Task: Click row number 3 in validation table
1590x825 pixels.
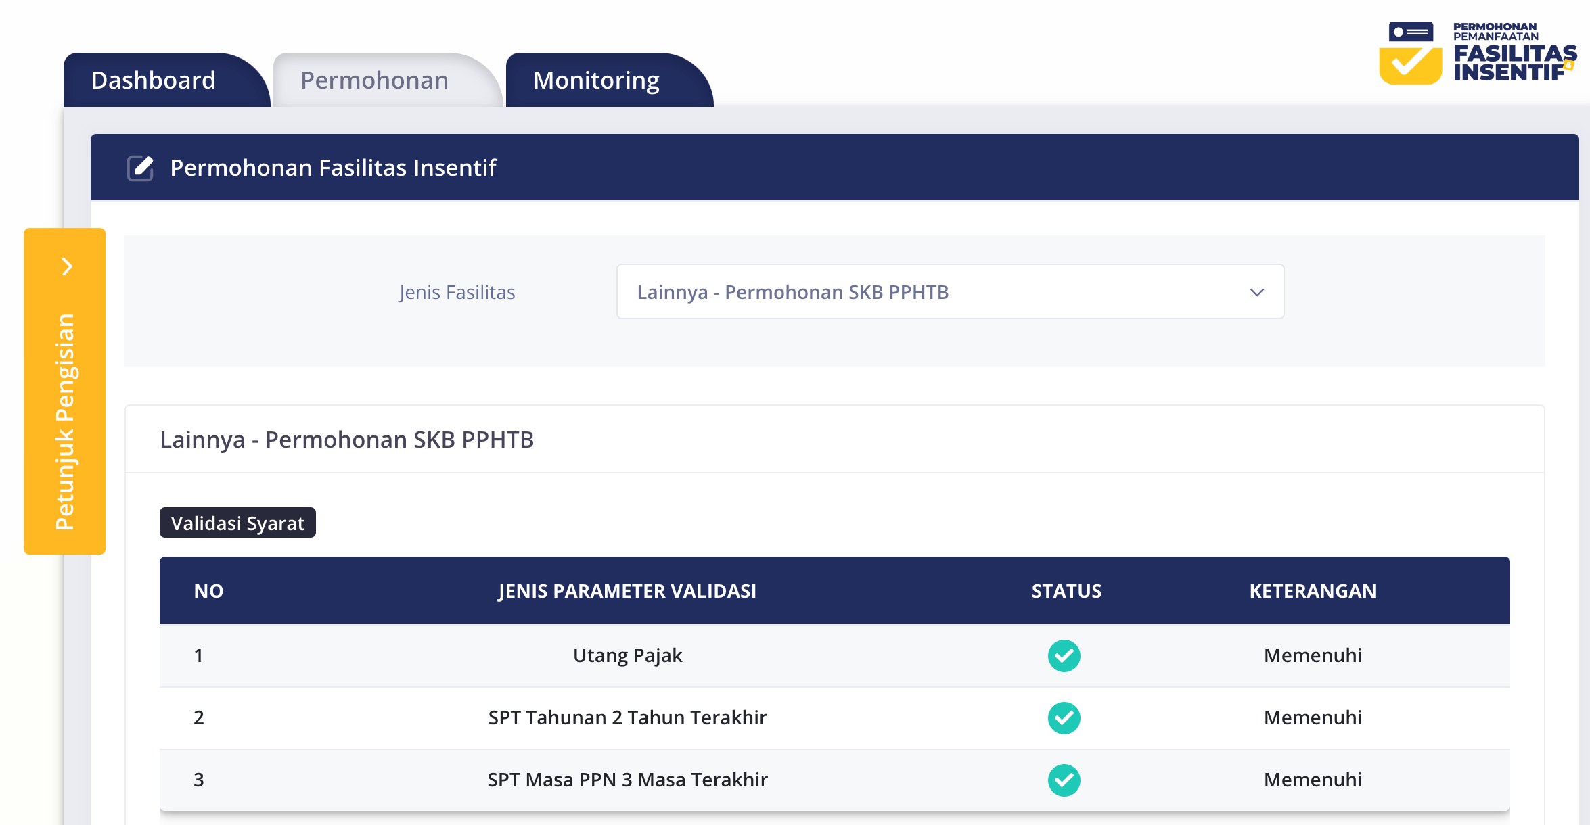Action: click(x=198, y=780)
